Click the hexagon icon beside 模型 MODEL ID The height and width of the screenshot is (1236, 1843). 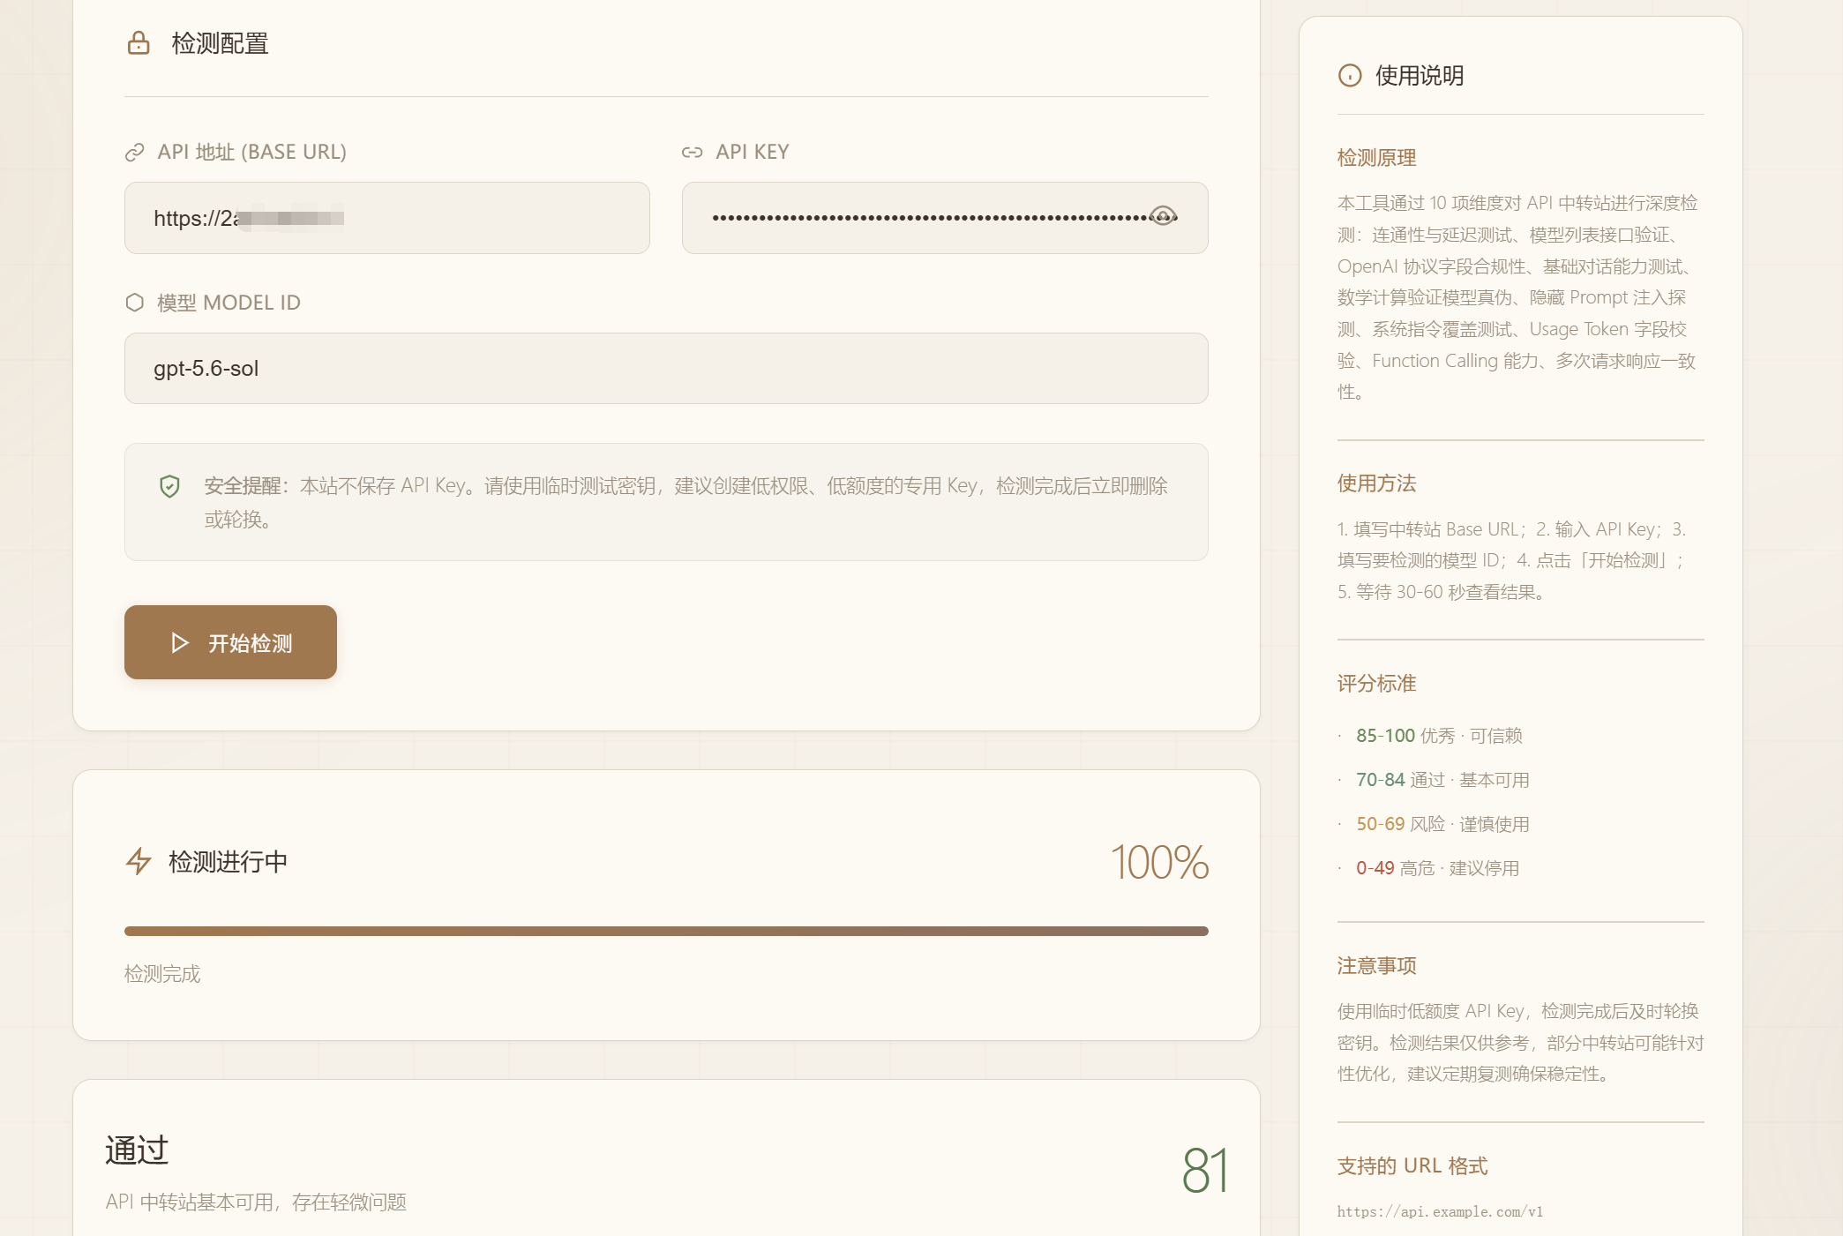pyautogui.click(x=135, y=303)
